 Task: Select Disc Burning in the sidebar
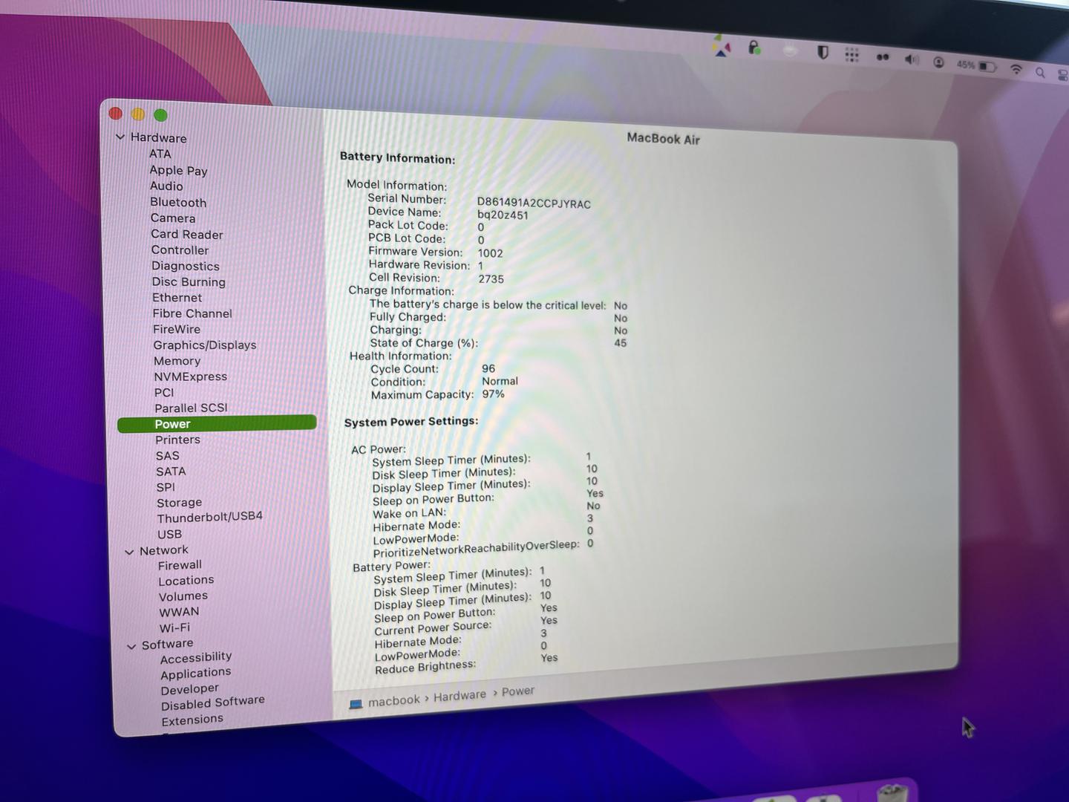[x=189, y=282]
